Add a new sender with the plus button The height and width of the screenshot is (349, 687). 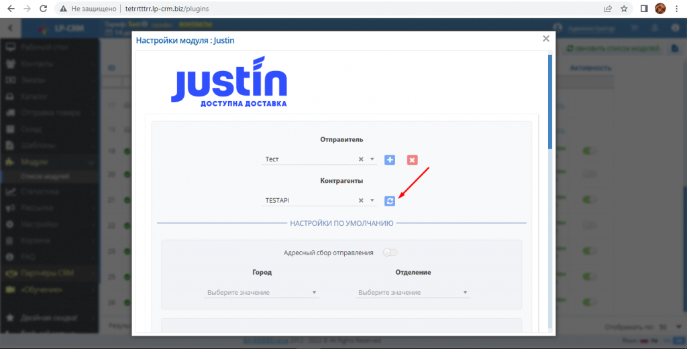pyautogui.click(x=390, y=159)
